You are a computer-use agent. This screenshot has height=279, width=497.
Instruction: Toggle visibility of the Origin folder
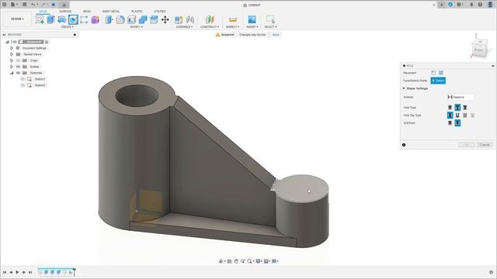[18, 60]
